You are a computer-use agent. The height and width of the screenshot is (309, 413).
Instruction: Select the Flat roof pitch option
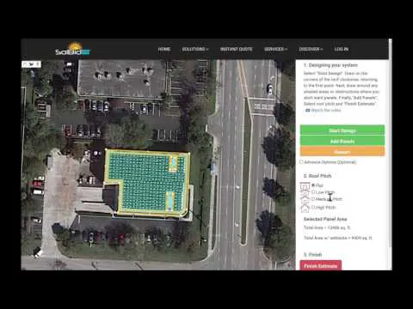[x=313, y=185]
